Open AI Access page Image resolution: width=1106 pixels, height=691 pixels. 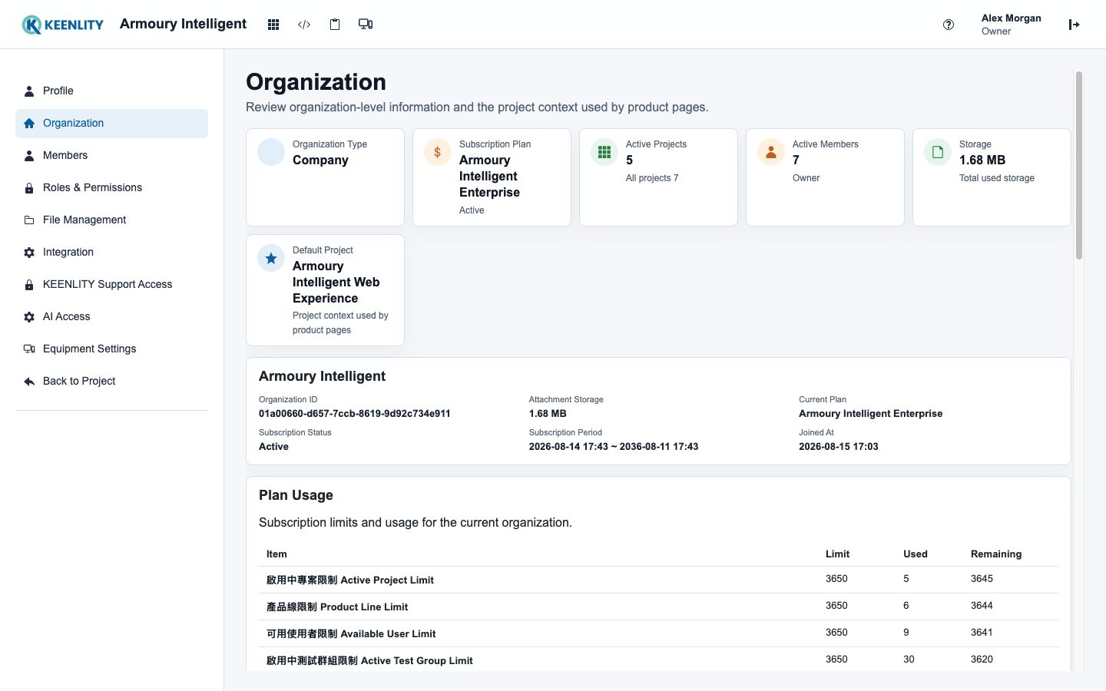pos(111,317)
